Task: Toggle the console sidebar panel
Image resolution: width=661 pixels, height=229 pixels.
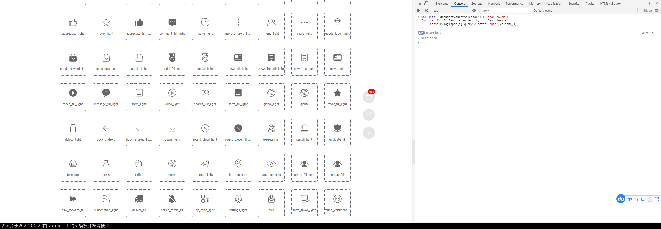Action: [x=419, y=11]
